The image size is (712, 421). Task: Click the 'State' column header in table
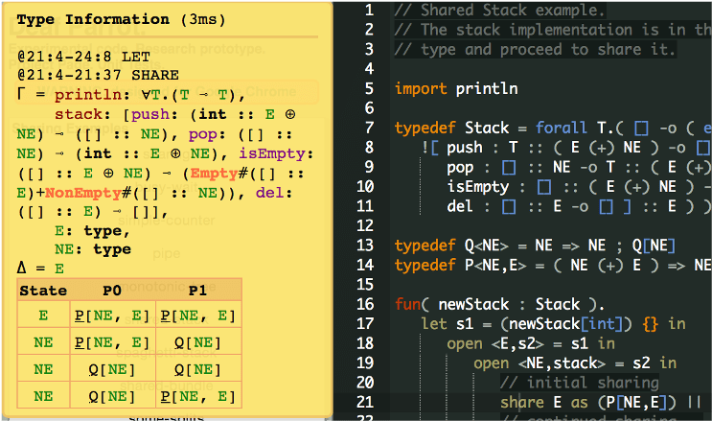pyautogui.click(x=43, y=291)
